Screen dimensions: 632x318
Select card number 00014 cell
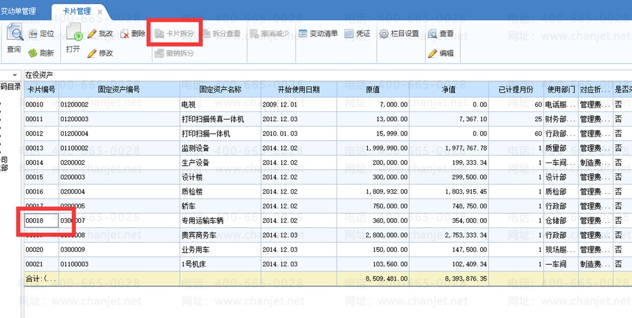(42, 163)
